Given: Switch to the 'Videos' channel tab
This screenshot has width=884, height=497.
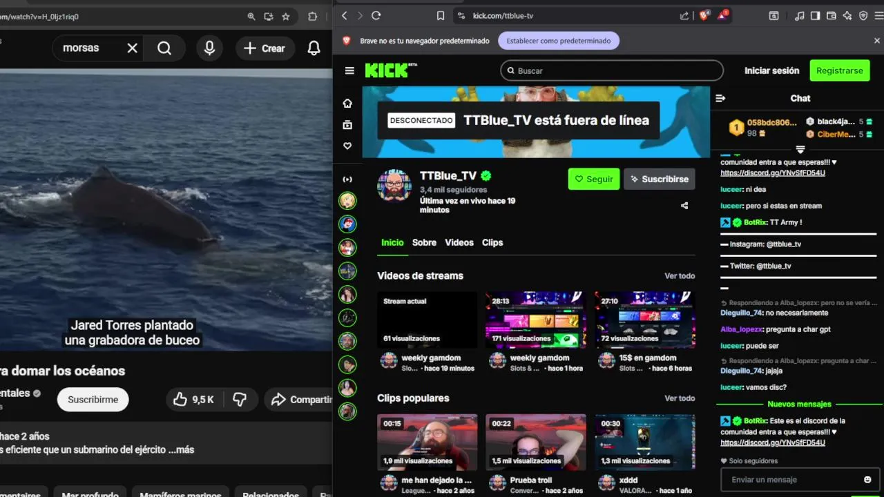Looking at the screenshot, I should (459, 242).
